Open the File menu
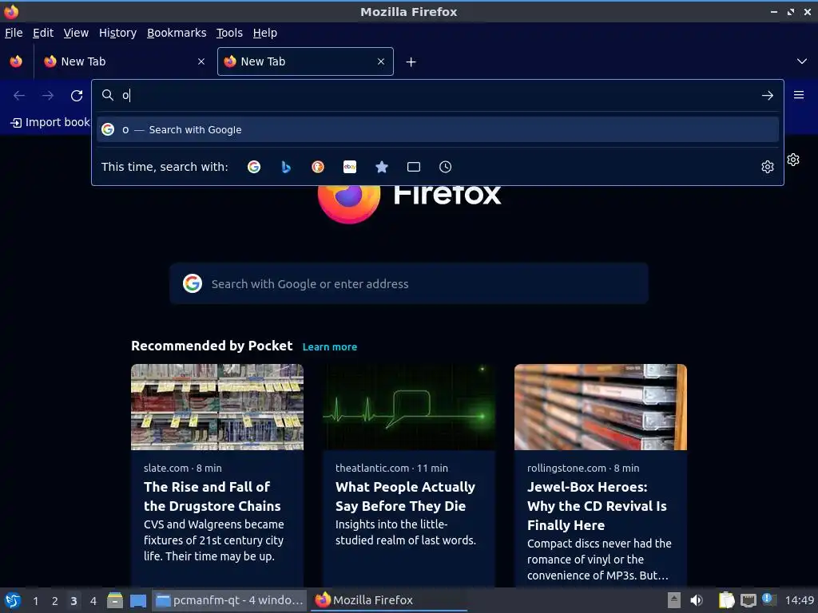The width and height of the screenshot is (818, 613). click(14, 33)
